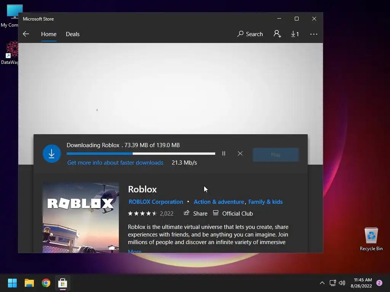Open the ROBLOX Corporation publisher link

tap(156, 202)
